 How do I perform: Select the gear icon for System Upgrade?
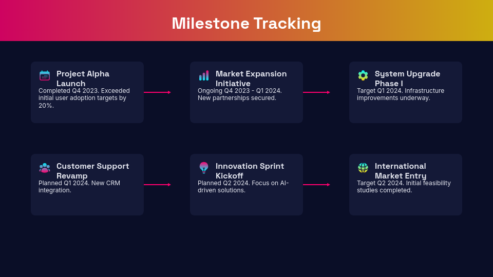tap(363, 75)
